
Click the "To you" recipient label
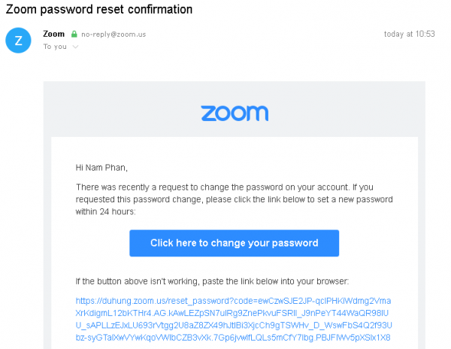(x=55, y=47)
